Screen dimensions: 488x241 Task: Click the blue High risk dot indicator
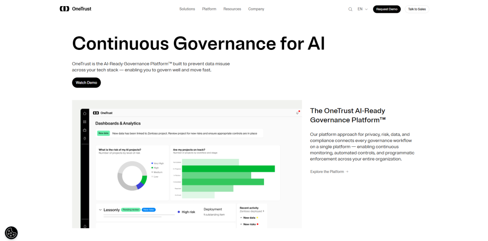pyautogui.click(x=179, y=212)
